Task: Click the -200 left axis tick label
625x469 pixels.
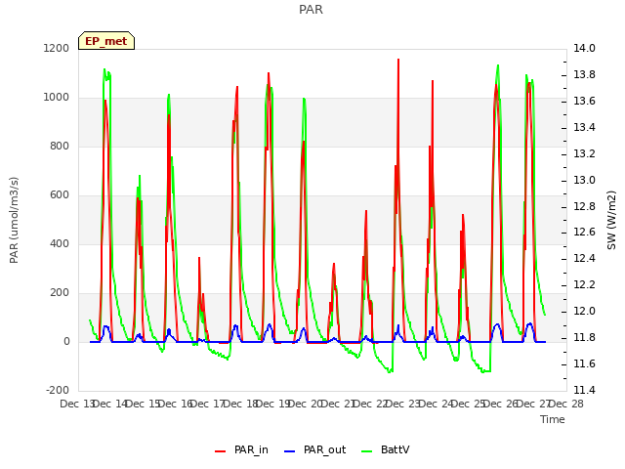Action: click(x=58, y=390)
